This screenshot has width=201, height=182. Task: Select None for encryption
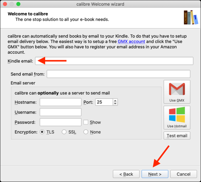click(x=86, y=132)
